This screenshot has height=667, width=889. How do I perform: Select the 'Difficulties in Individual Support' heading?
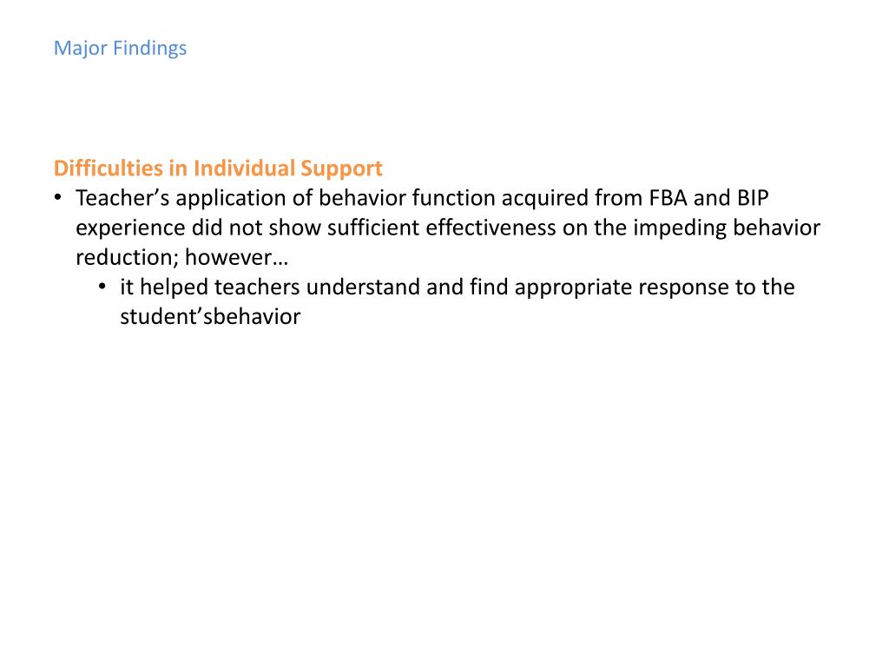click(x=218, y=168)
